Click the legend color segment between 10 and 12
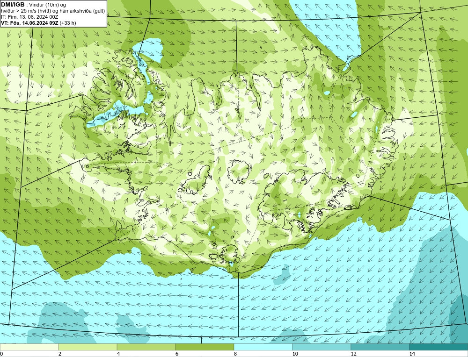Viewport: 468px width, 357px height. (x=322, y=347)
